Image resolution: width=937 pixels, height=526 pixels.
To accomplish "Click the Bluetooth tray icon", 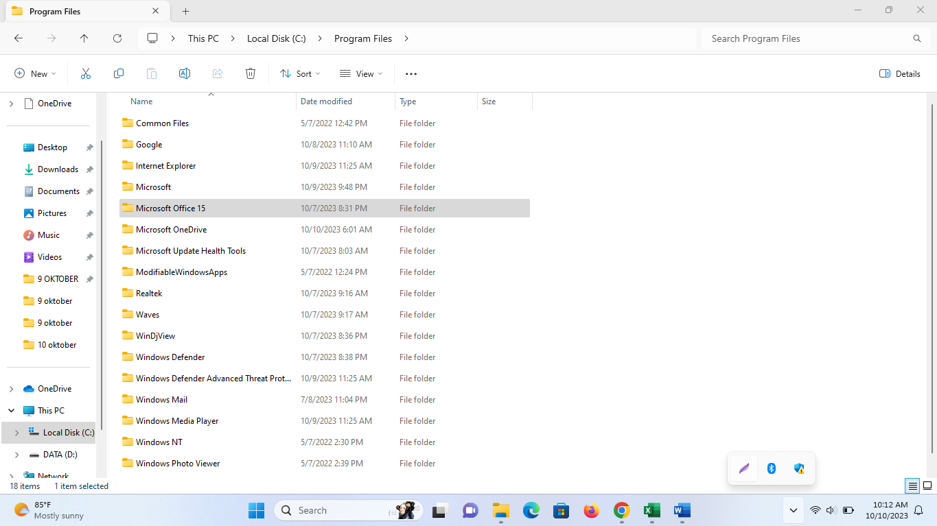I will (x=772, y=468).
